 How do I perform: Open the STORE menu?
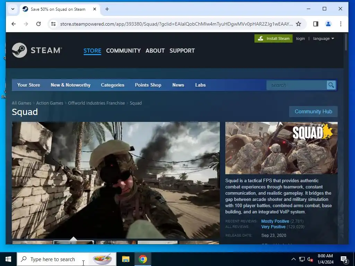click(x=92, y=51)
